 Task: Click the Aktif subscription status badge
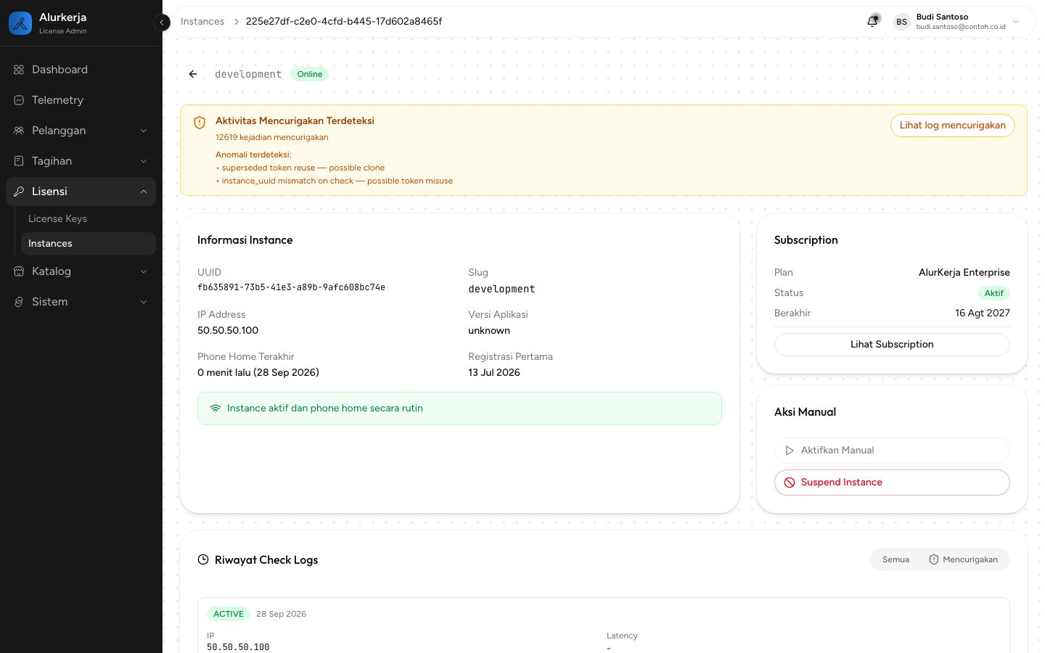click(x=994, y=293)
